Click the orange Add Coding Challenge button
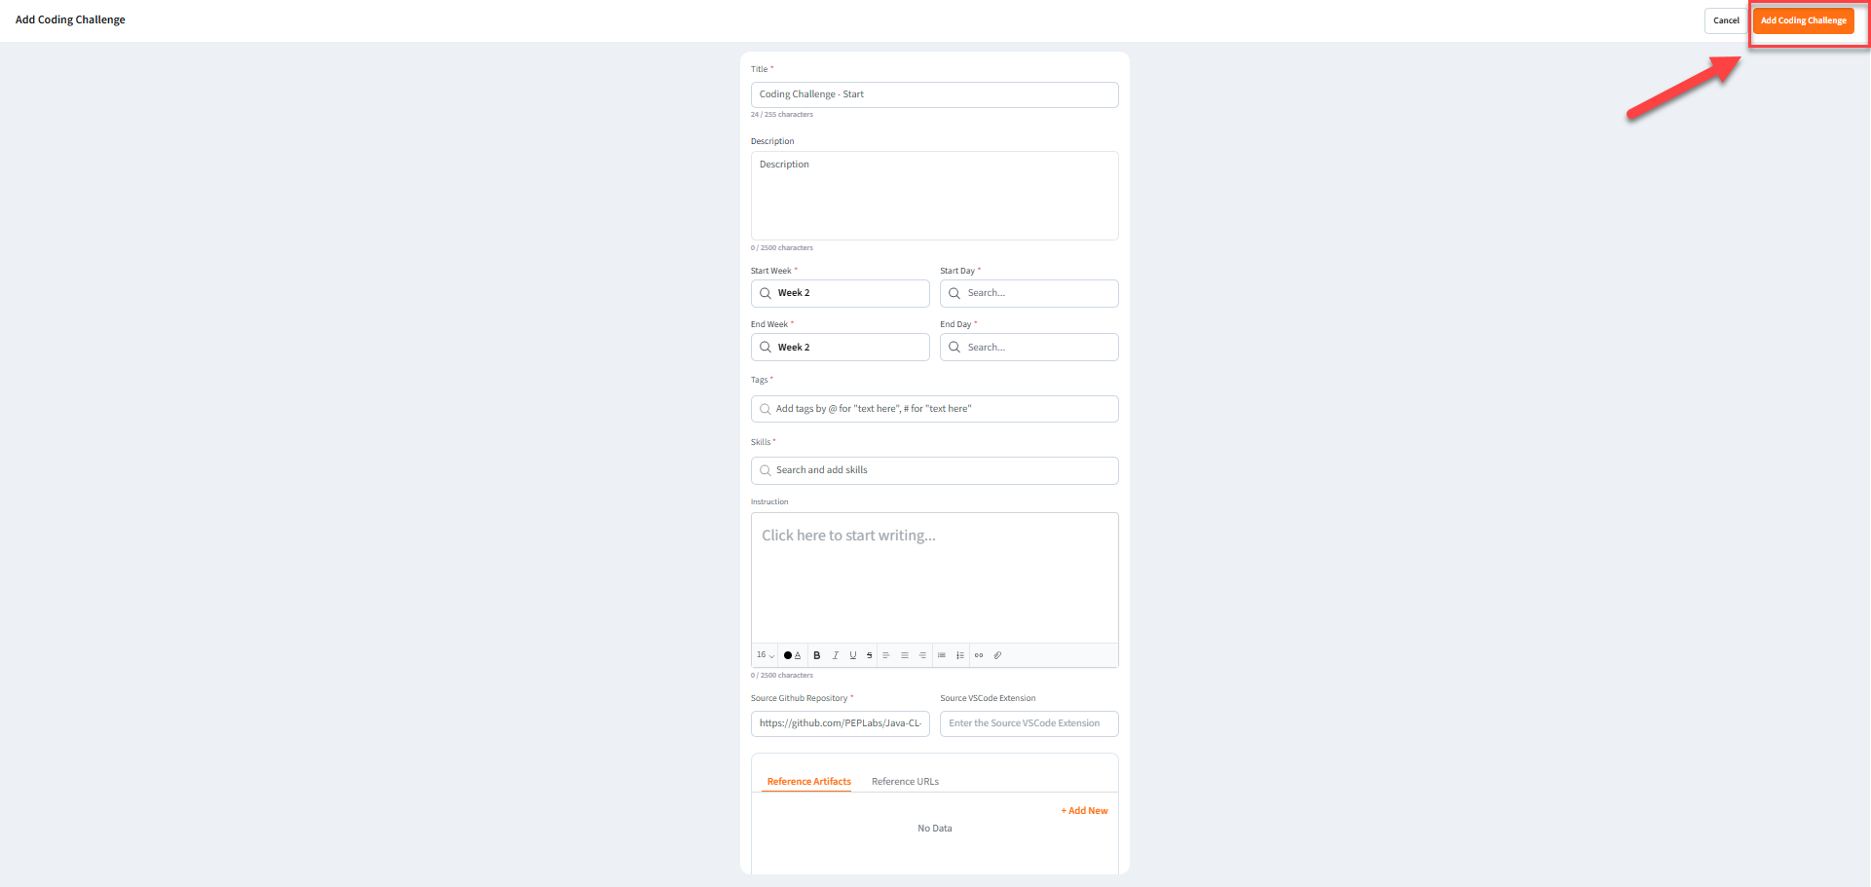 1803,20
